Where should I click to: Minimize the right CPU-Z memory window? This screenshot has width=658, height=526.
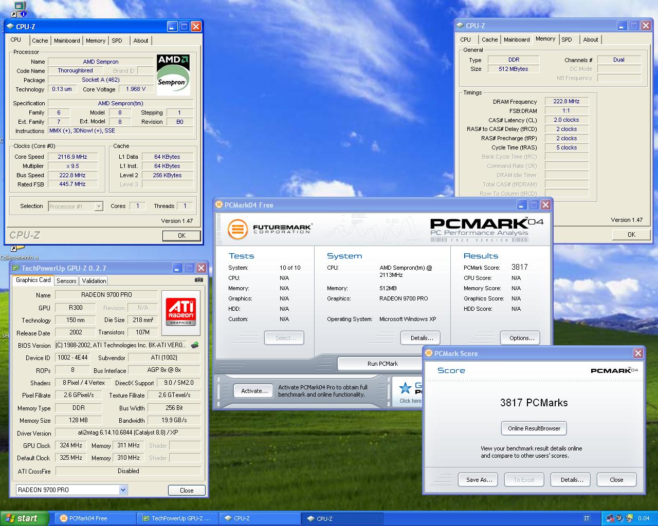(622, 25)
